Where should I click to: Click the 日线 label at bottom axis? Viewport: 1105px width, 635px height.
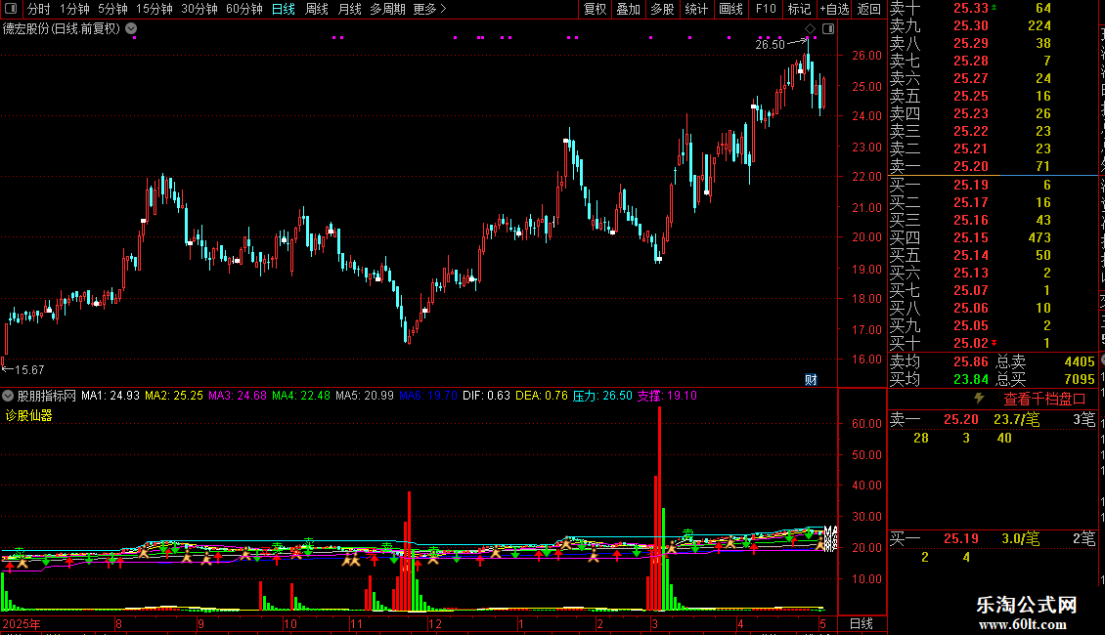tap(862, 623)
